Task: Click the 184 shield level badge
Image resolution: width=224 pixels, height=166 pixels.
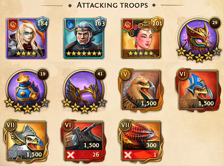Action: pyautogui.click(x=42, y=24)
